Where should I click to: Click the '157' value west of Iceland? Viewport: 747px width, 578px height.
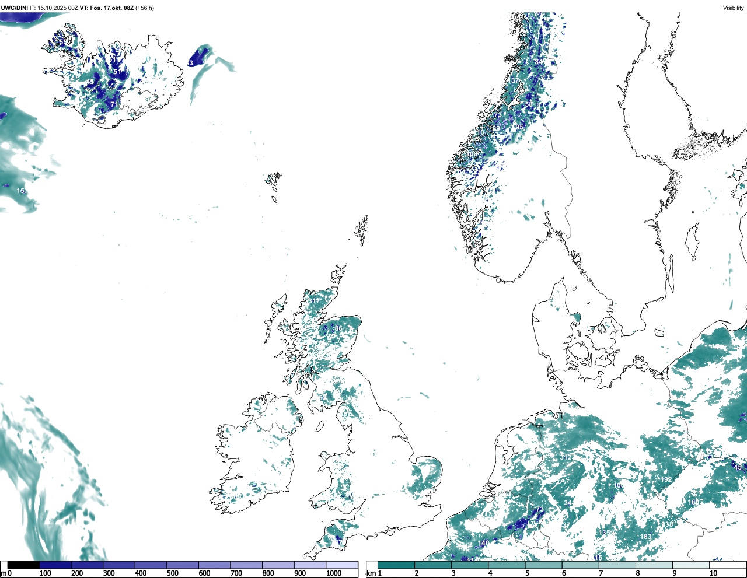pos(22,191)
